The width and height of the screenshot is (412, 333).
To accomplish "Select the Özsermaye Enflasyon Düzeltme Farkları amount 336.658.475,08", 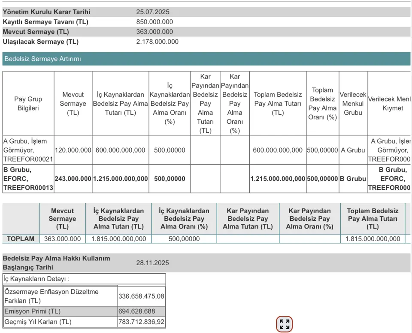I will [141, 296].
